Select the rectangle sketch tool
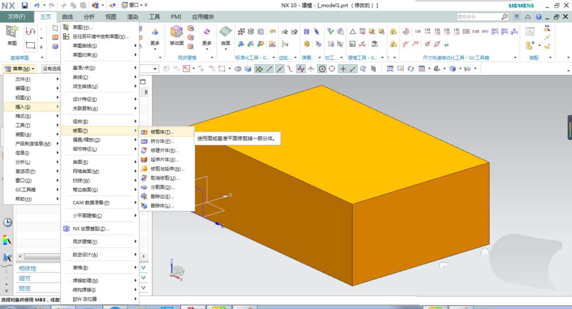 pos(30,46)
